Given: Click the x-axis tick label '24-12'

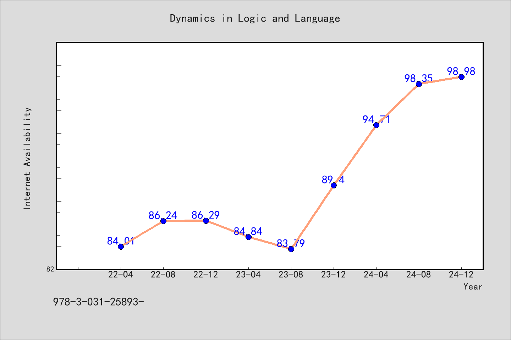Looking at the screenshot, I should pos(461,274).
